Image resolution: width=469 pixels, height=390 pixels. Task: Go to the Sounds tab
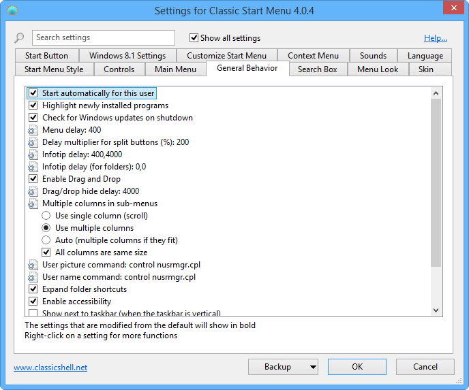click(x=374, y=56)
